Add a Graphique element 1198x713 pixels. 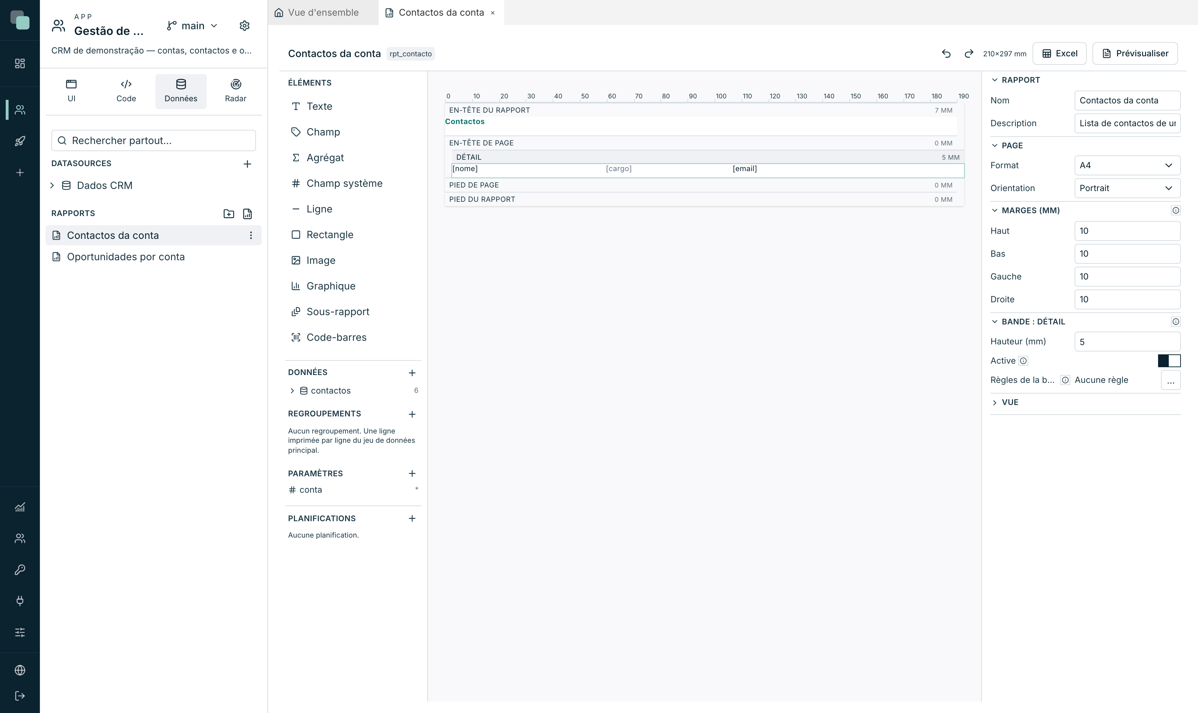[353, 286]
